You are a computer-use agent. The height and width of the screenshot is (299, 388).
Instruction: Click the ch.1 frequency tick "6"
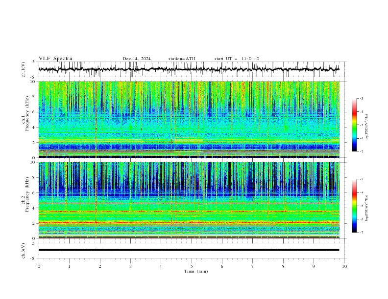[x=35, y=112]
